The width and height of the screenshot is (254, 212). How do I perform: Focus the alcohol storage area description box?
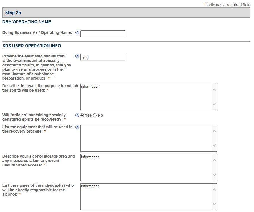(x=146, y=167)
